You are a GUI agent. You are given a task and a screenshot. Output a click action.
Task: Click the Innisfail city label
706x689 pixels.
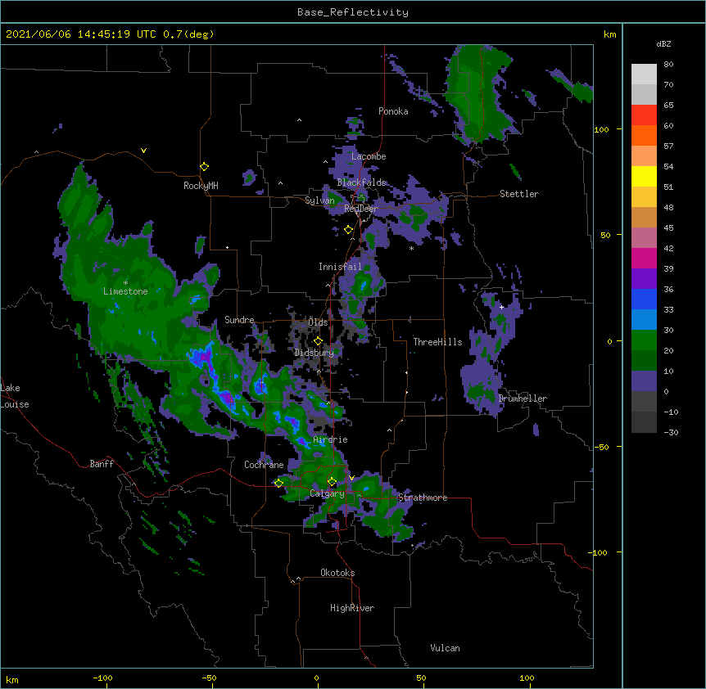coord(340,267)
